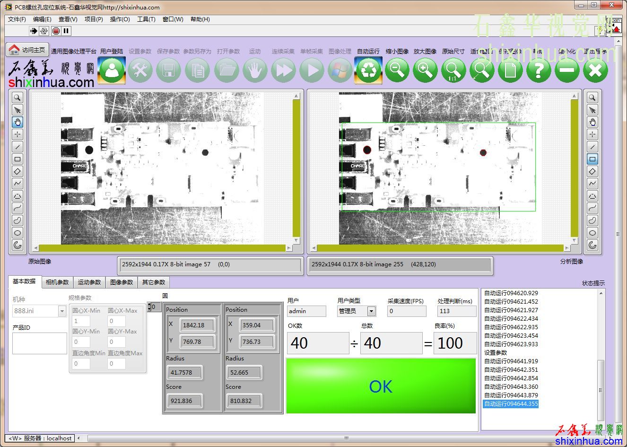
Task: Click the 用户登陆 user login icon
Action: [x=112, y=70]
